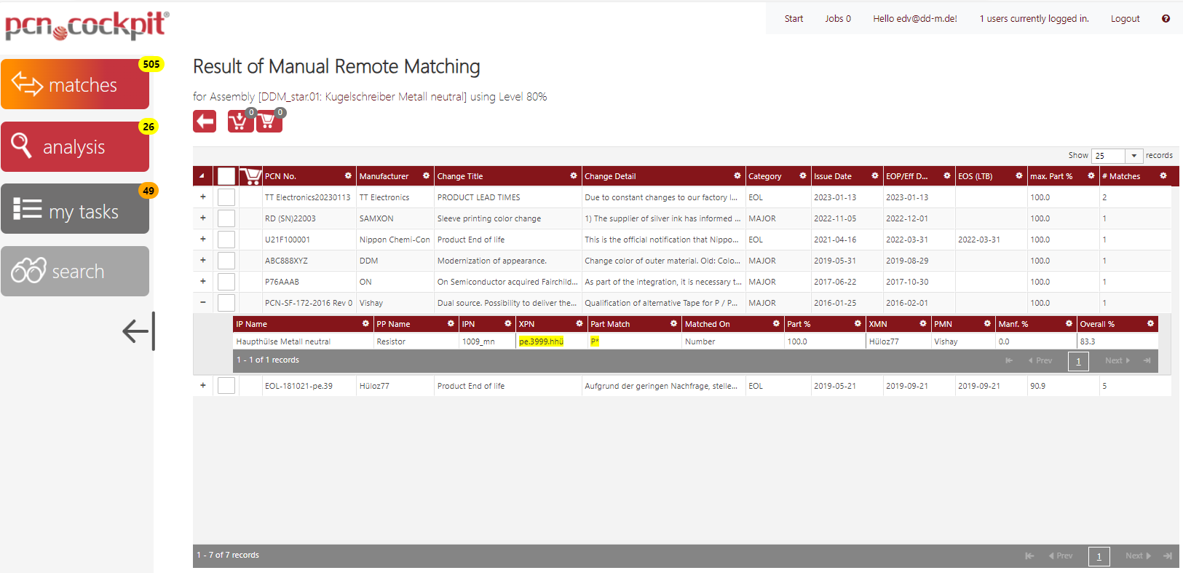Expand the U21F100001 row
This screenshot has width=1183, height=573.
[203, 239]
